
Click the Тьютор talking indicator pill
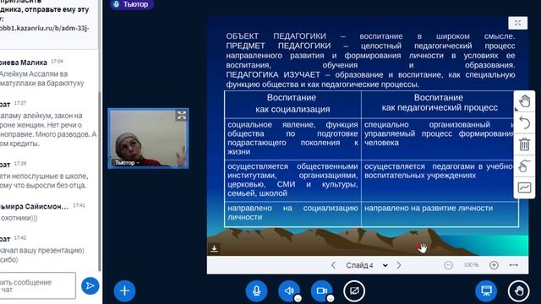point(132,4)
